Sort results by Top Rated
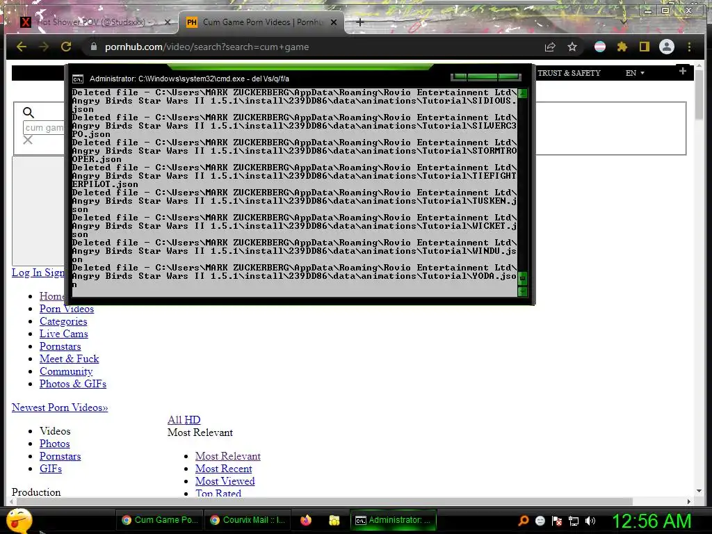The width and height of the screenshot is (712, 534). pyautogui.click(x=218, y=493)
